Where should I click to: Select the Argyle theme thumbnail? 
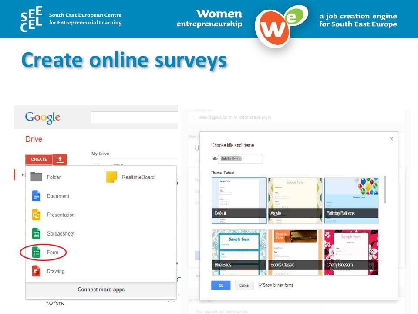point(295,201)
